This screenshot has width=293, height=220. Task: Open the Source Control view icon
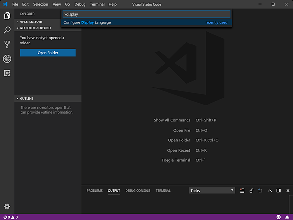click(7, 44)
